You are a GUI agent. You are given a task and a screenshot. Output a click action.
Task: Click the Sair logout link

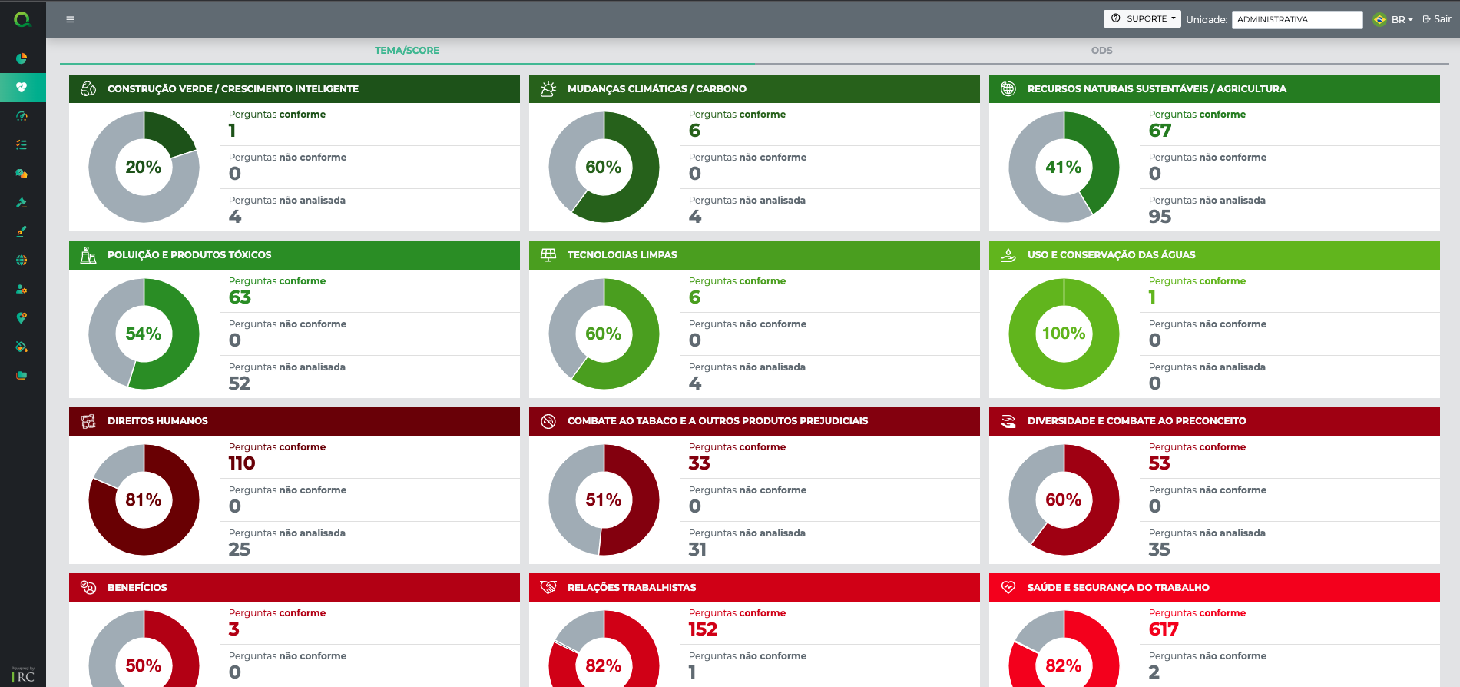[x=1437, y=19]
